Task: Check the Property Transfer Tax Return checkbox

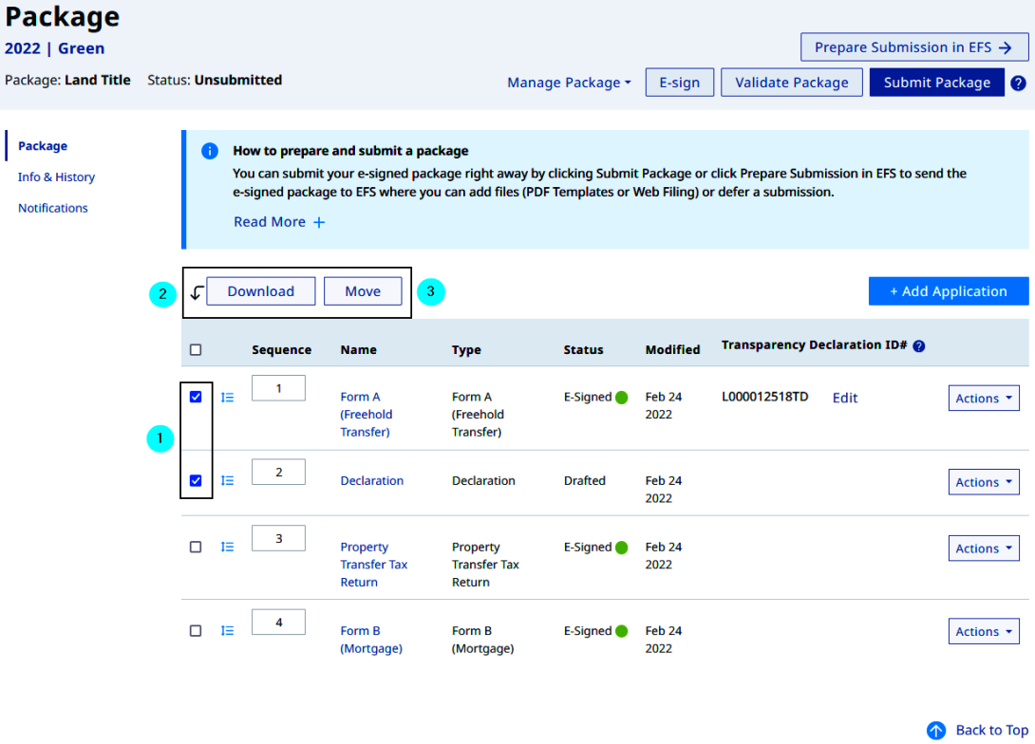Action: point(196,547)
